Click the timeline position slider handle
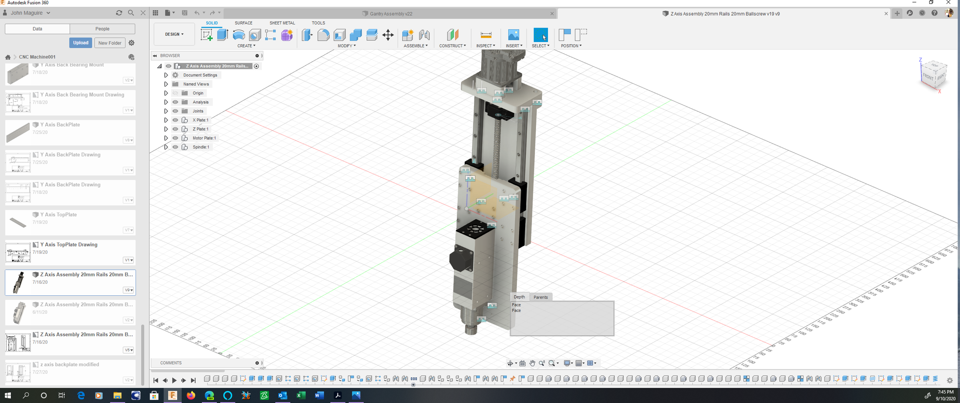The height and width of the screenshot is (403, 960). (413, 385)
